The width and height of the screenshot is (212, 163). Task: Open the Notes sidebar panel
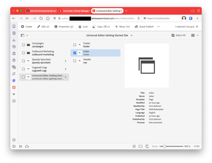pos(14,53)
